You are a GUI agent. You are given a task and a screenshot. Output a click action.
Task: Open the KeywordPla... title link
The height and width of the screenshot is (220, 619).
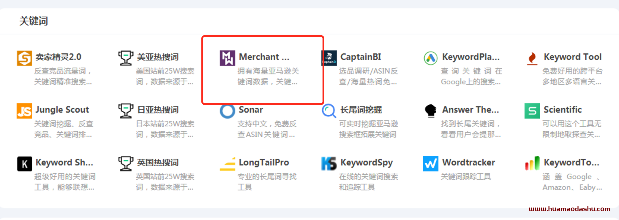pos(471,57)
